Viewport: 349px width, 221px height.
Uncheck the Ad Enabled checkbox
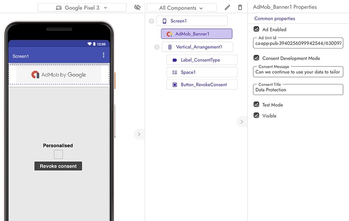[256, 29]
